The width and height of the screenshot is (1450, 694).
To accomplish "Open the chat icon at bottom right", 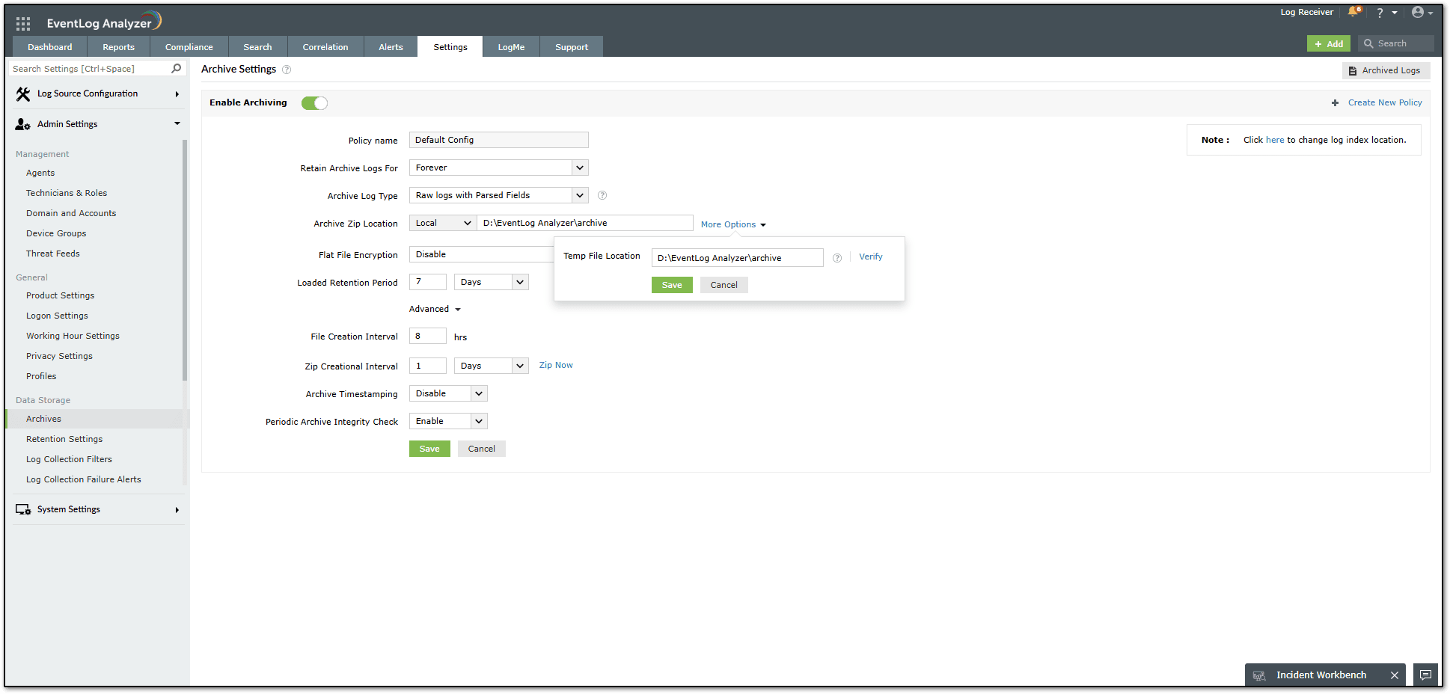I will pyautogui.click(x=1426, y=675).
